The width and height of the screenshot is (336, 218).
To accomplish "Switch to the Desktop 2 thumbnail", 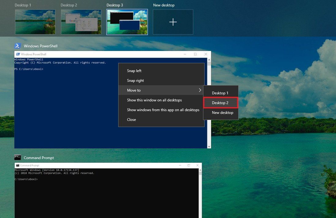I will click(81, 22).
